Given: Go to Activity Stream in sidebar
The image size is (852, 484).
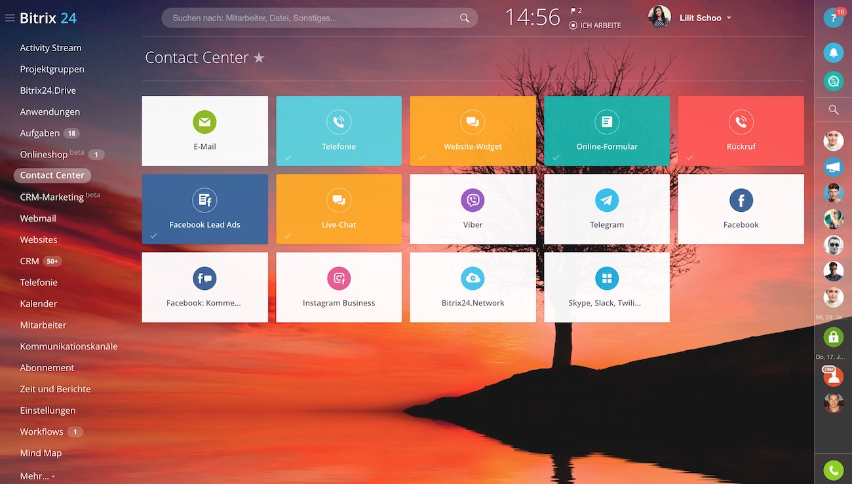Looking at the screenshot, I should [50, 48].
